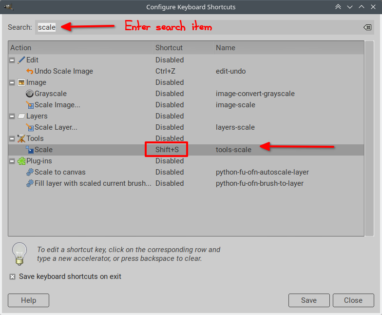Shade the window with the title bar down-chevron
The height and width of the screenshot is (315, 382).
pyautogui.click(x=350, y=7)
